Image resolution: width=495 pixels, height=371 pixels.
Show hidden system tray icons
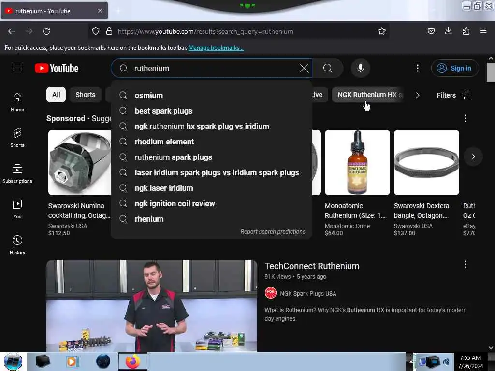tap(411, 361)
